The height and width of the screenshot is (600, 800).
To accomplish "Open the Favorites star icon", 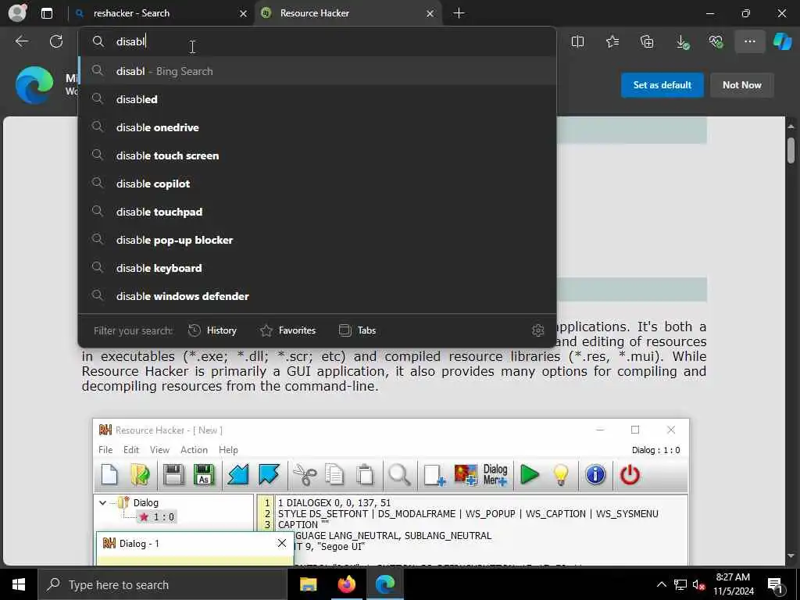I will coord(612,42).
